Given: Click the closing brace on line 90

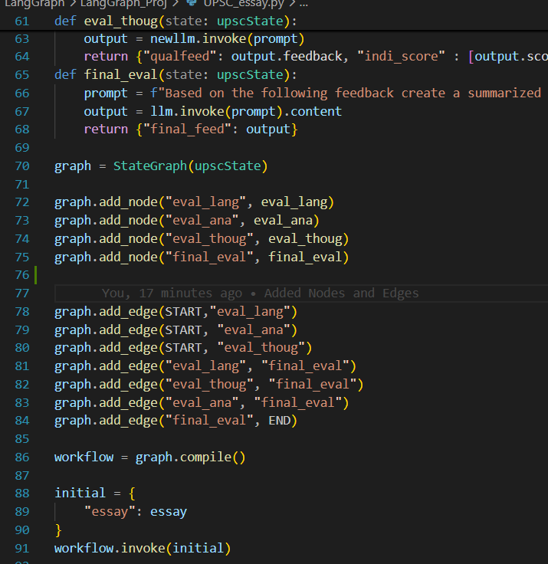Looking at the screenshot, I should 58,530.
